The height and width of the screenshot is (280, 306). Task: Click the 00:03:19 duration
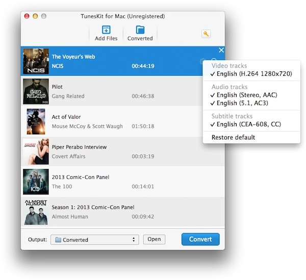[x=143, y=156]
